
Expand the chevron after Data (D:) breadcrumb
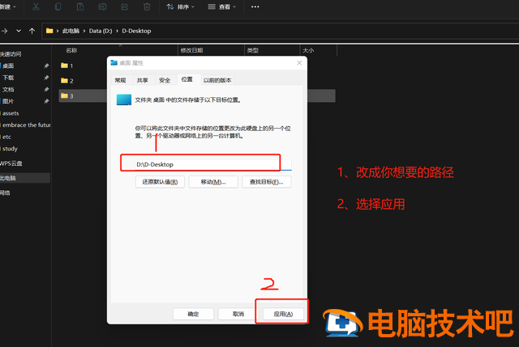click(x=117, y=31)
